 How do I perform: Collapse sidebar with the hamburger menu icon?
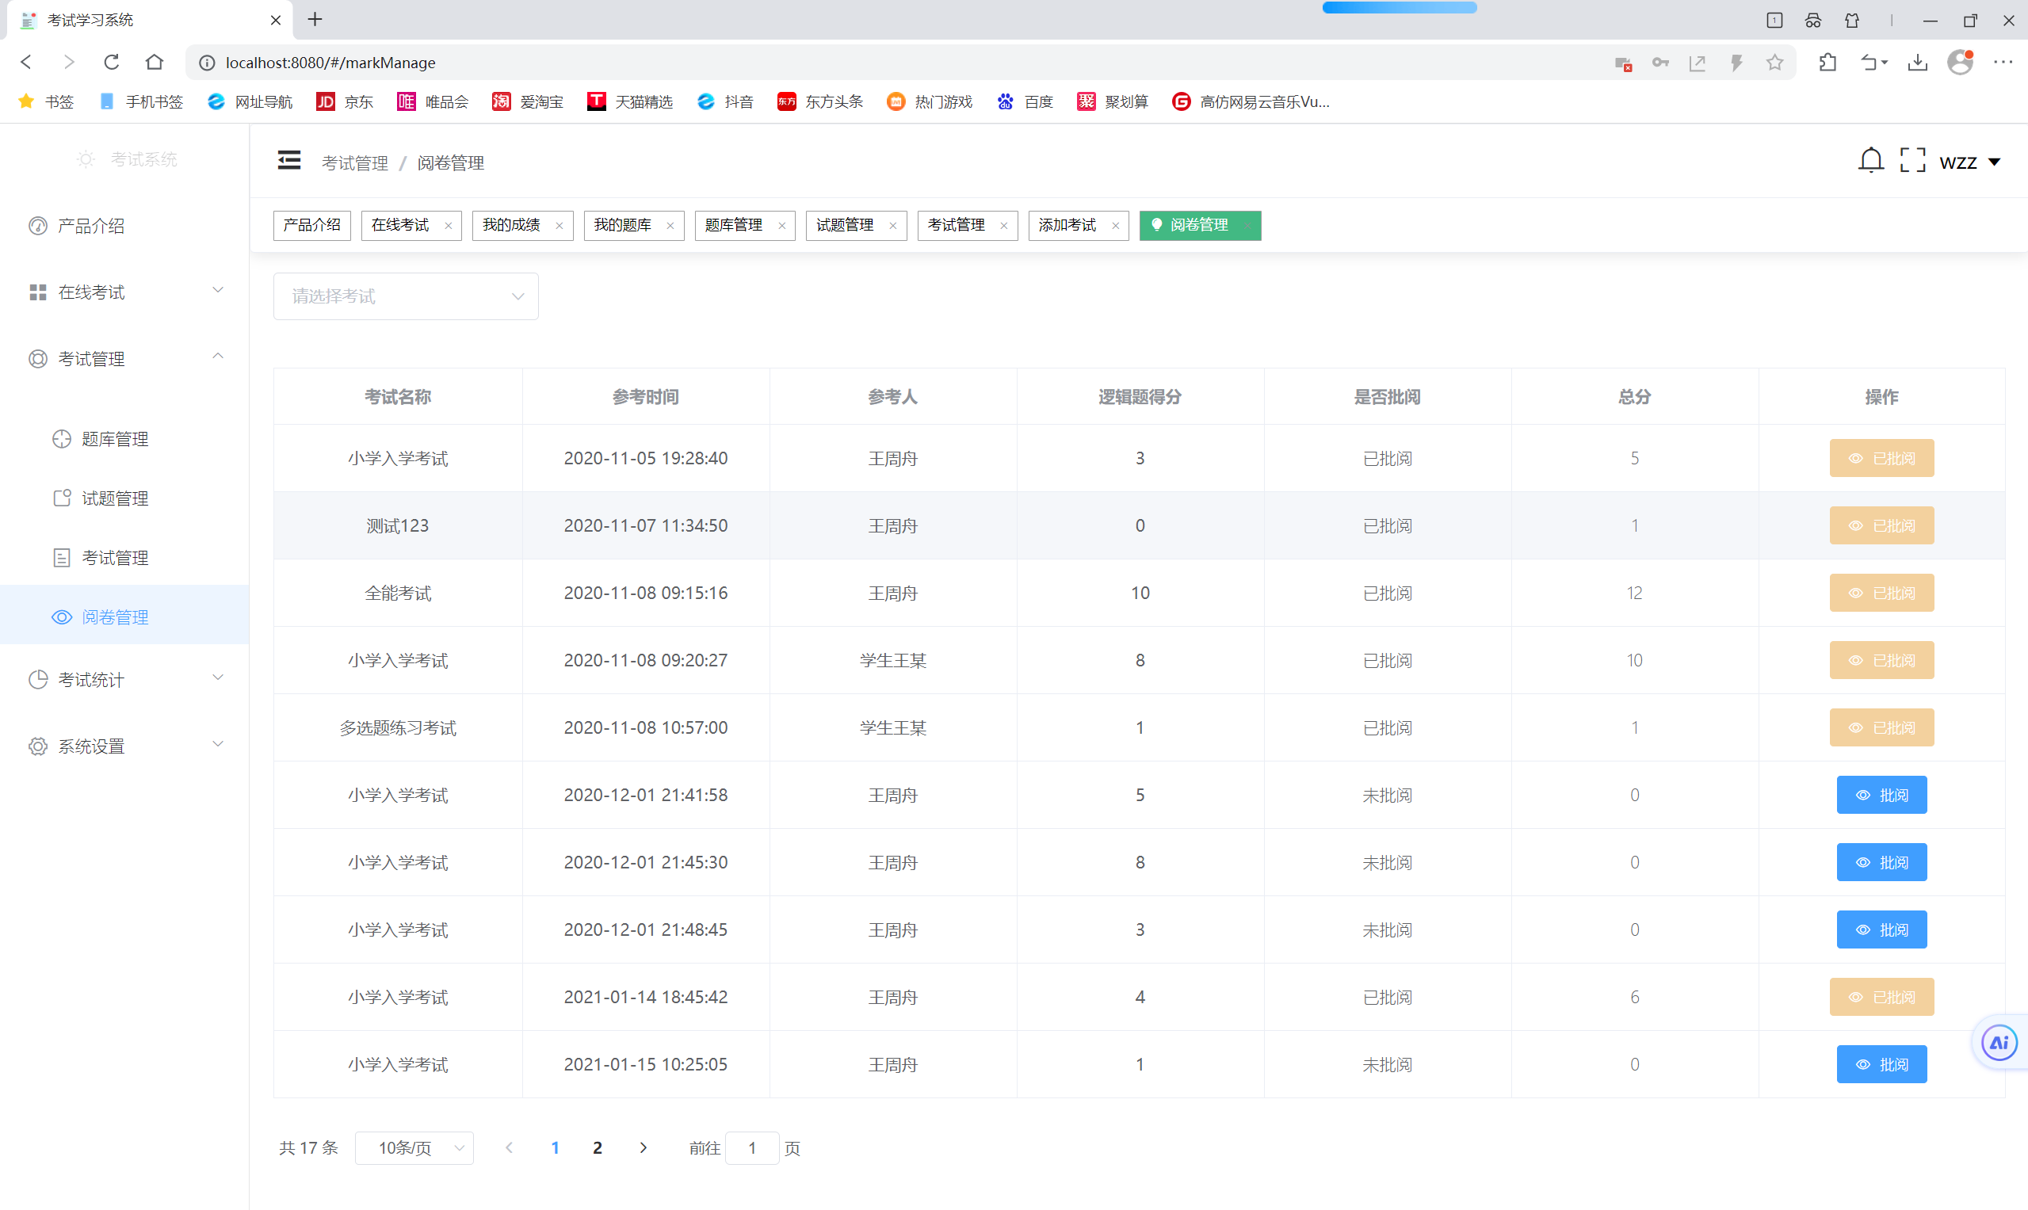(288, 161)
